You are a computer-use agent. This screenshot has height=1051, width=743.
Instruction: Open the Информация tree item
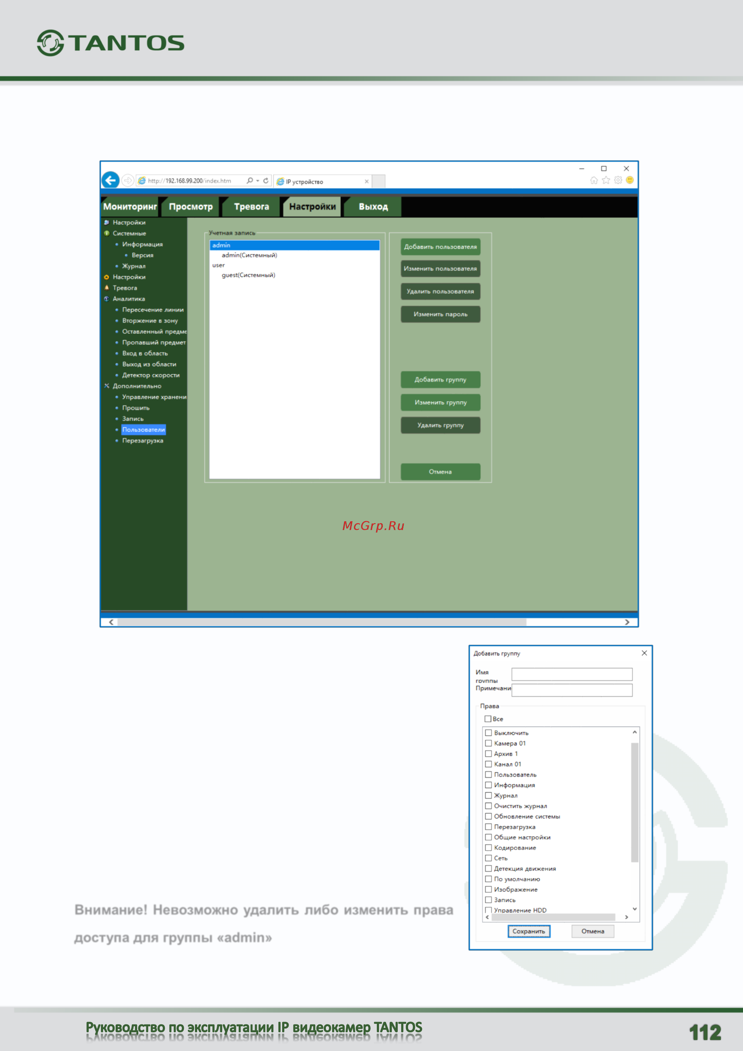pyautogui.click(x=142, y=245)
